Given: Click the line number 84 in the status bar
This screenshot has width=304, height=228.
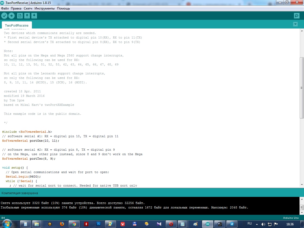Looking at the screenshot, I should pyautogui.click(x=3, y=218).
